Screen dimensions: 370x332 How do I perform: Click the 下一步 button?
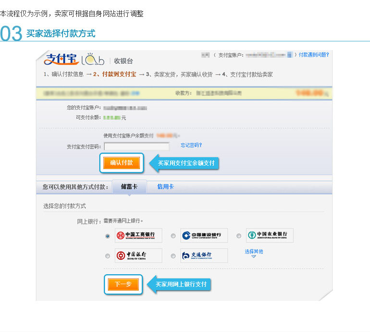coord(123,284)
